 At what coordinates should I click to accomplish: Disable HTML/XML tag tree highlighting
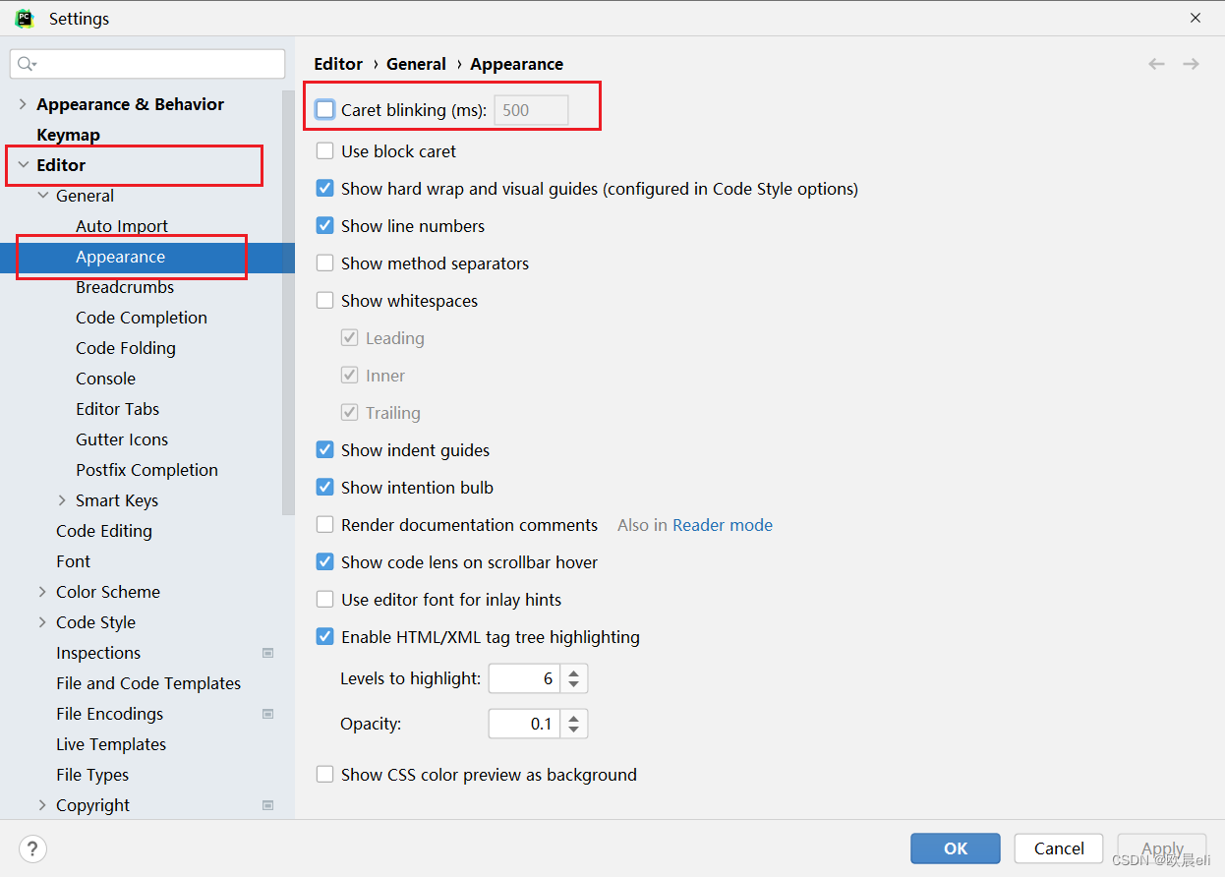[325, 637]
